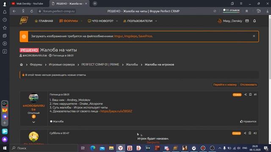Click the Yandex 'Я' home button
Image resolution: width=271 pixels, height=152 pixels.
click(x=23, y=11)
